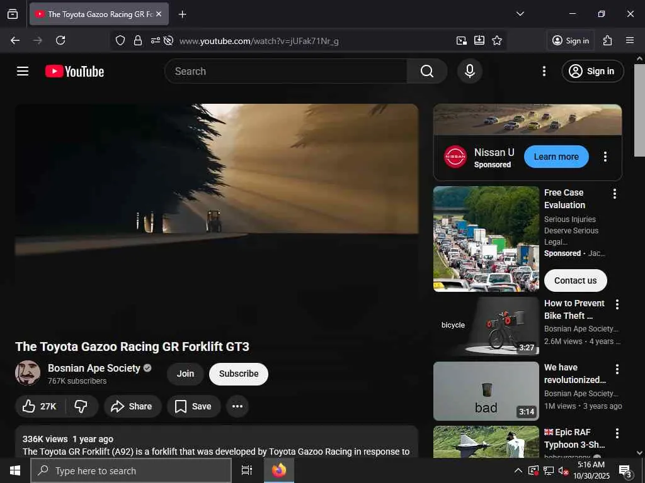Open site permissions icon in address bar

click(x=155, y=41)
